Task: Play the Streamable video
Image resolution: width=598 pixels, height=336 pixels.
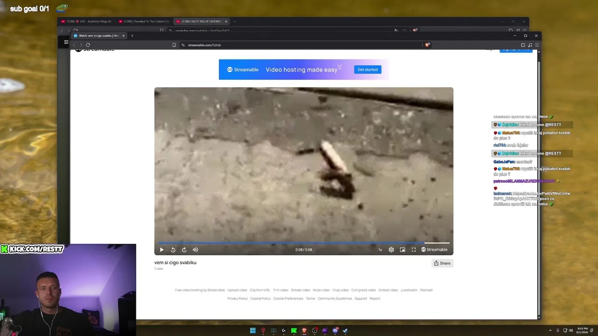Action: [162, 250]
